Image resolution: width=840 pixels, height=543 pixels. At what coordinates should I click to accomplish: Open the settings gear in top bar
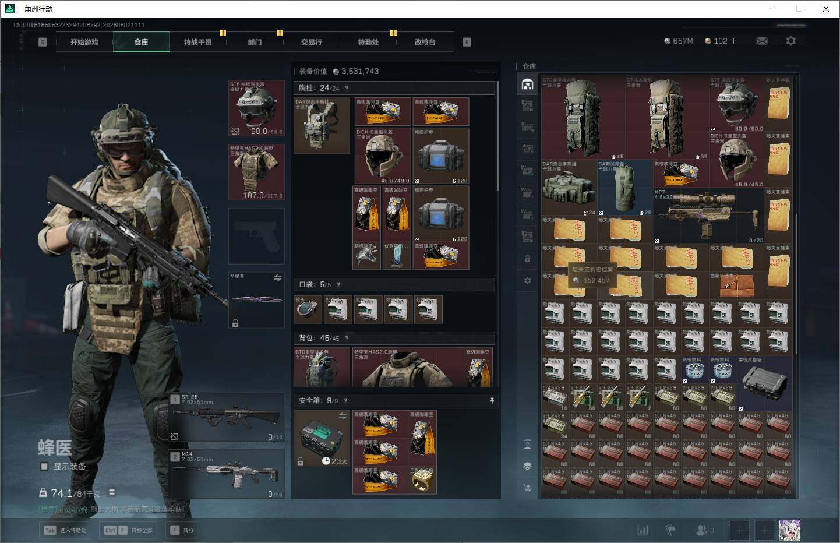[x=790, y=41]
